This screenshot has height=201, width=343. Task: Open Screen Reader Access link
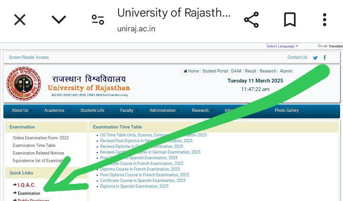point(29,57)
